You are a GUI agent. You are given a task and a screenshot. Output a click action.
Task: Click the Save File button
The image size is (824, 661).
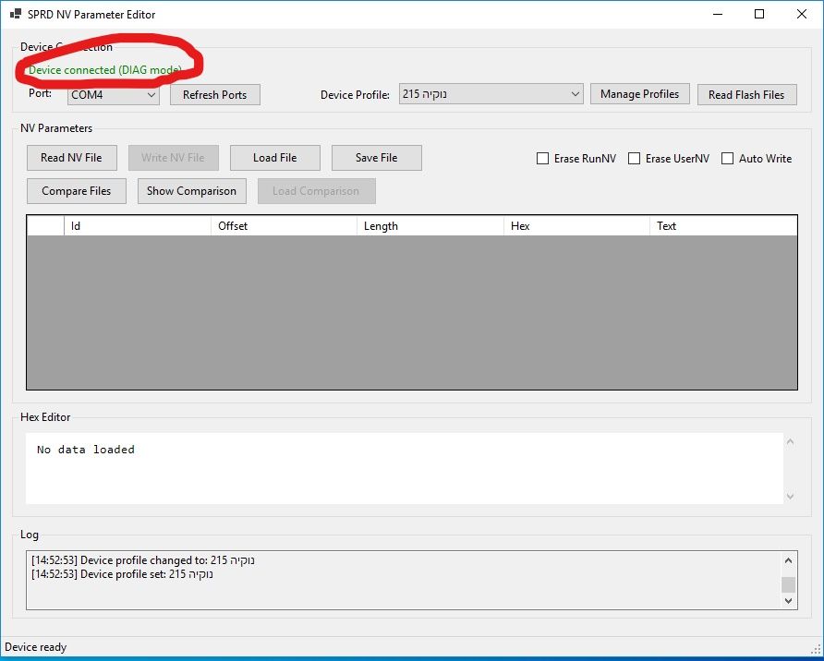pos(376,158)
